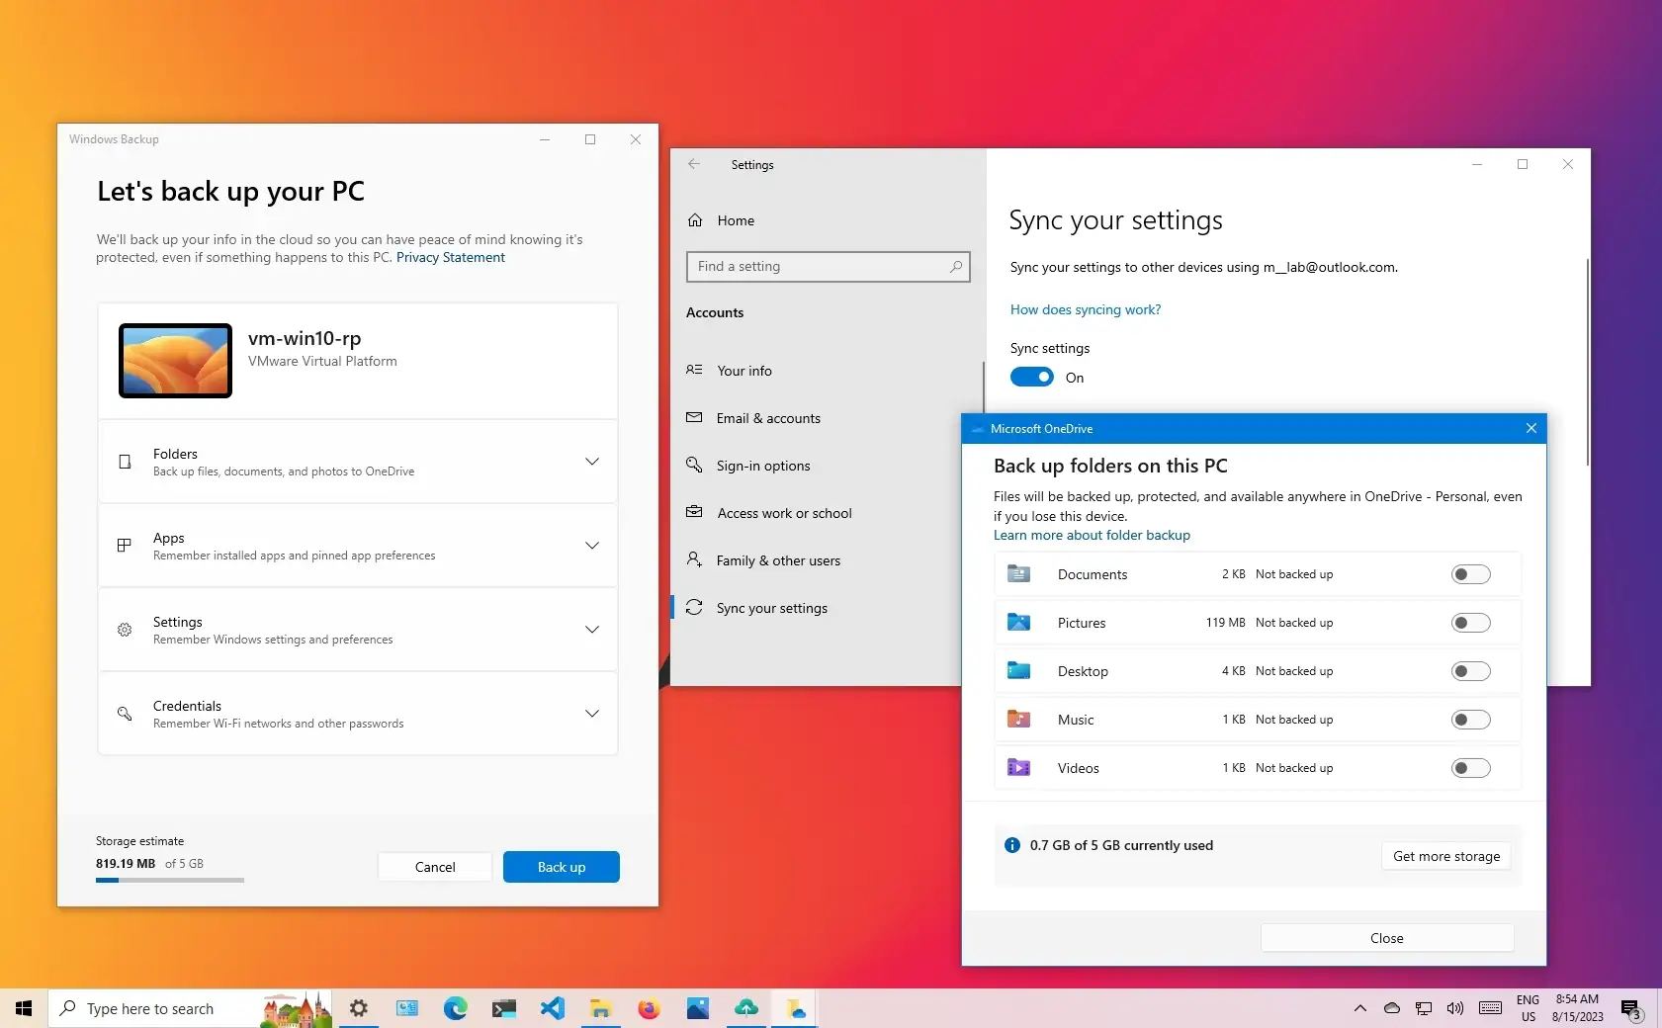1662x1028 pixels.
Task: Select Email & accounts in sidebar
Action: coord(826,418)
